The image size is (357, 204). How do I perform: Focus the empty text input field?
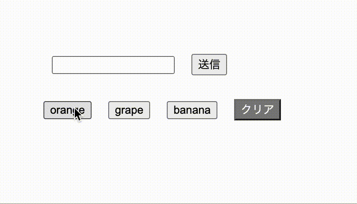[113, 65]
